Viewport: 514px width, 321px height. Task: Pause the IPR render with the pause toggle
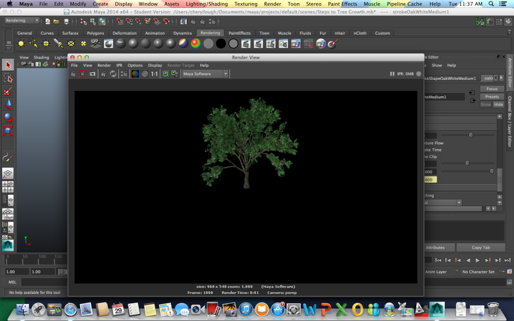(392, 73)
